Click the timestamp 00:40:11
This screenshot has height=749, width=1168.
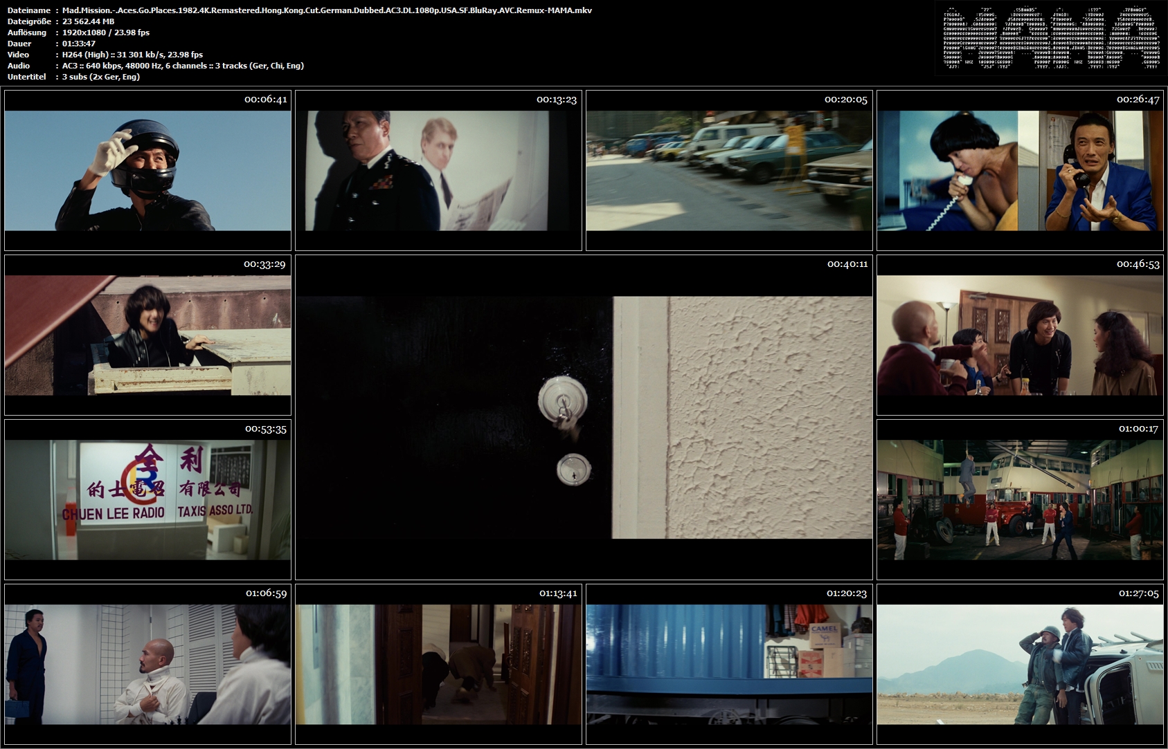pos(847,264)
